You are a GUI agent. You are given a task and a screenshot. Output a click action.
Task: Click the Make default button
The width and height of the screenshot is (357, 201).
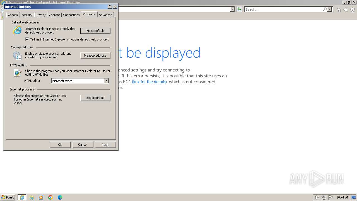point(95,31)
